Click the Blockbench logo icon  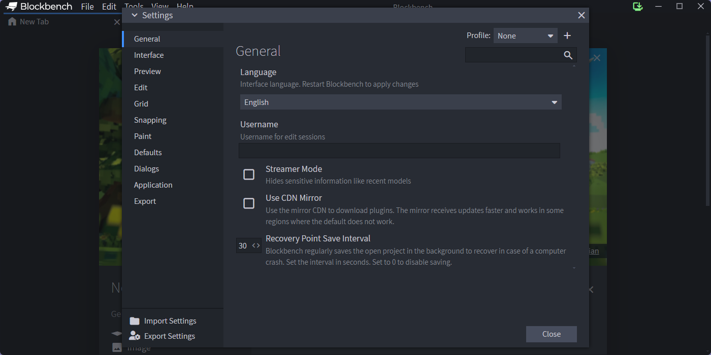[11, 7]
